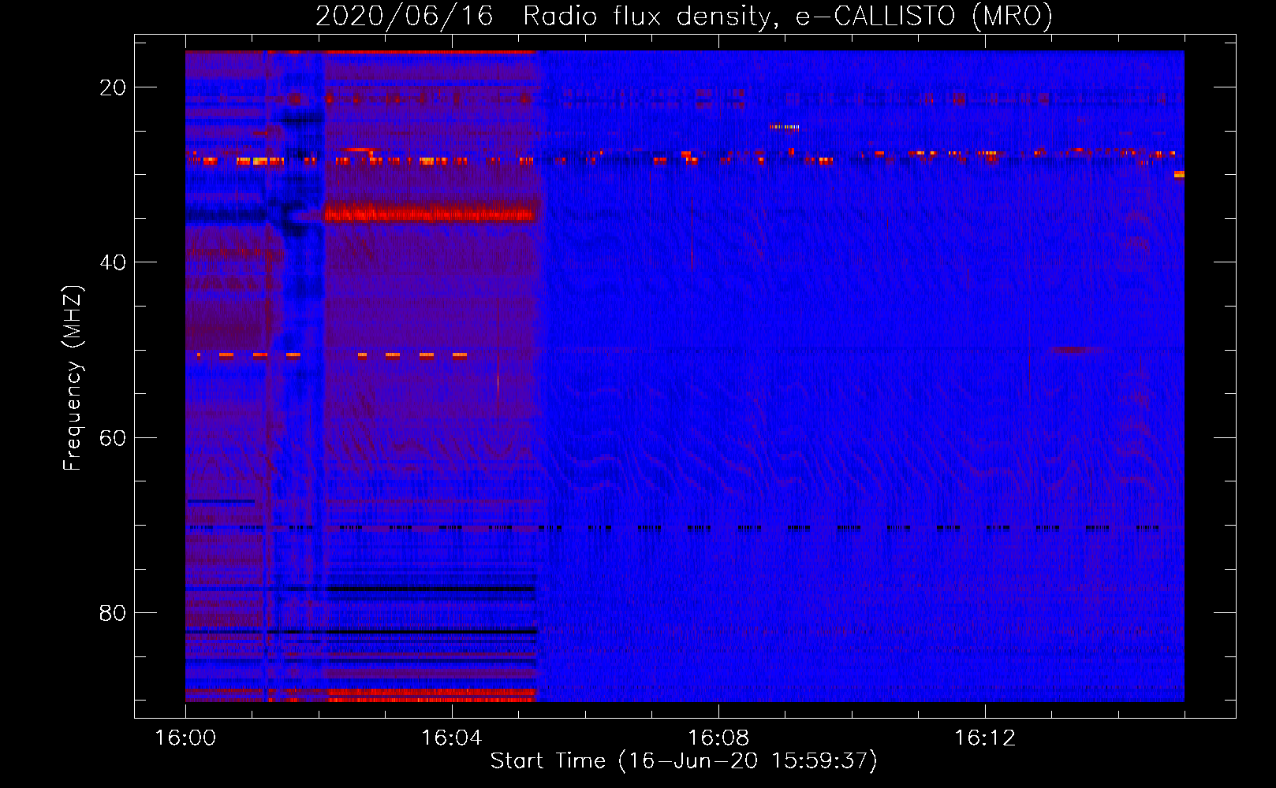
Task: Click the 16:00 time tick label
Action: [185, 738]
